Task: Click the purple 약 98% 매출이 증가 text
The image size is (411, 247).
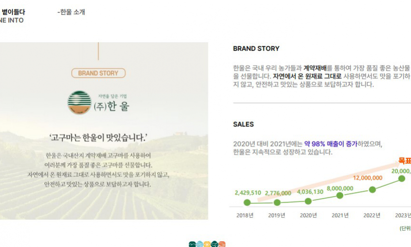Action: point(331,144)
